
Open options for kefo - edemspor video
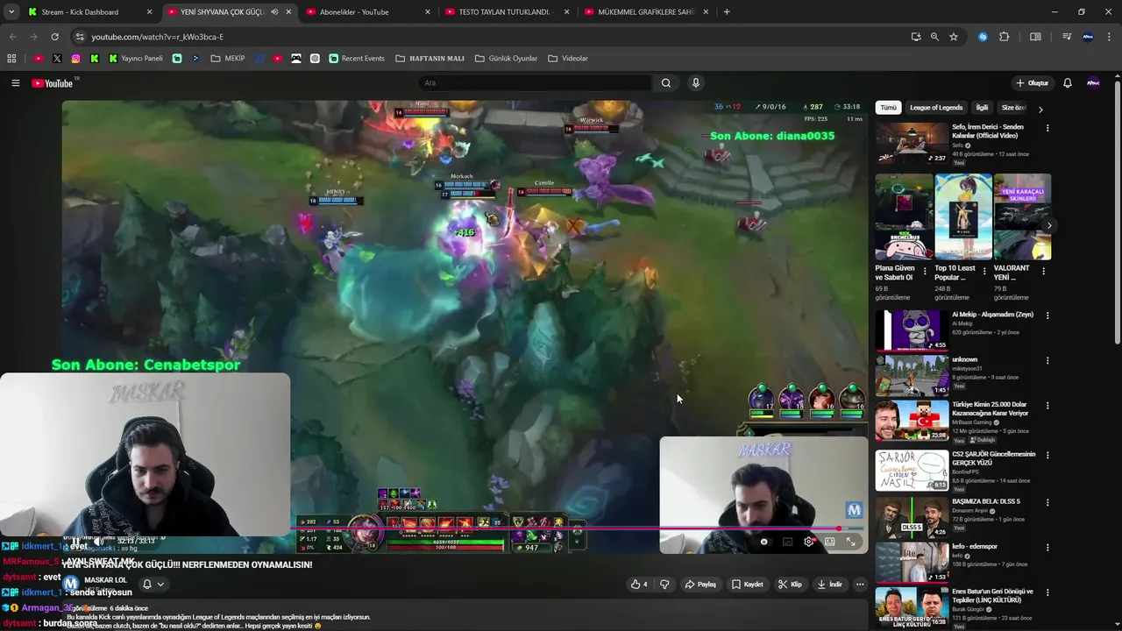pos(1047,547)
